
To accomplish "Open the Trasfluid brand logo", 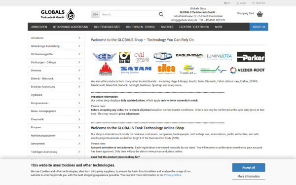I will [x=188, y=70].
